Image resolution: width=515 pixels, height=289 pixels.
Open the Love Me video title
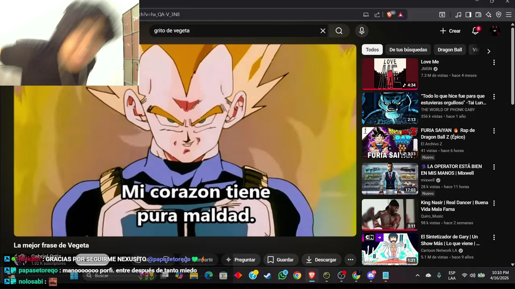pos(430,62)
